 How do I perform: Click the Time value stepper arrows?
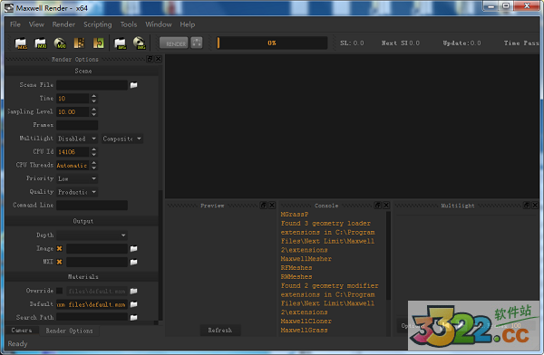tap(93, 99)
